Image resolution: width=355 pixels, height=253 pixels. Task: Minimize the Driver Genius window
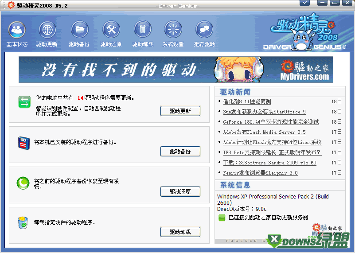coord(322,3)
